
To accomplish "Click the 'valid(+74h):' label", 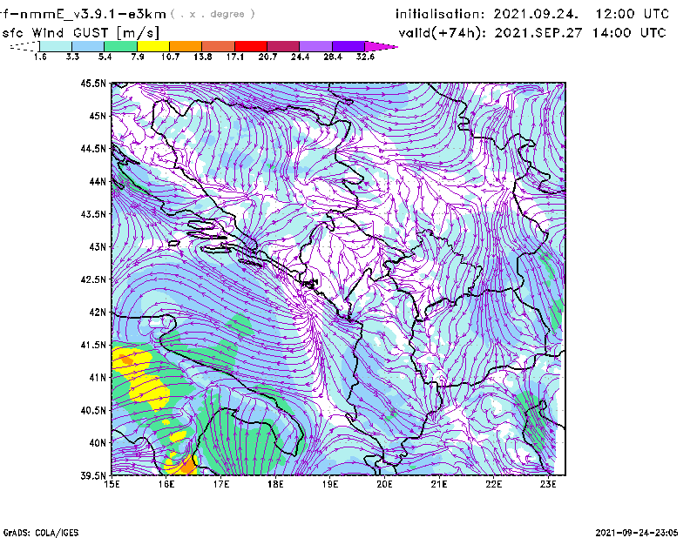I will [x=442, y=33].
